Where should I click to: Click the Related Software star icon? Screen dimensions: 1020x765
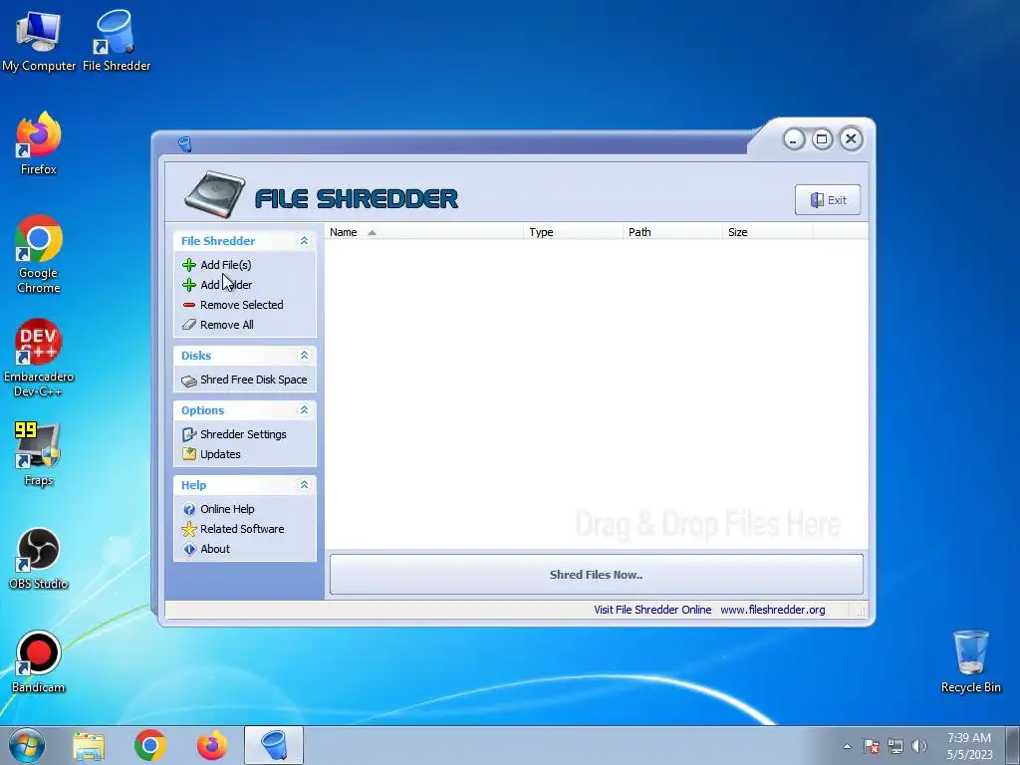click(189, 529)
